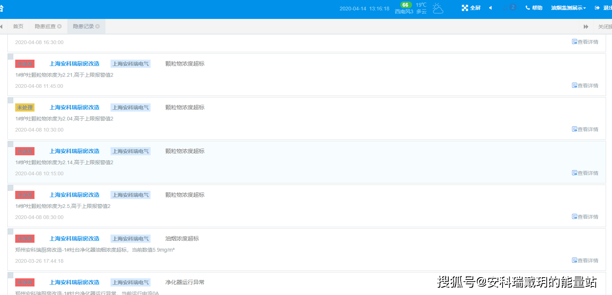Screen dimensions: 612x295
Task: Tick the checkbox of the 08:30:00 record
Action: click(x=11, y=188)
